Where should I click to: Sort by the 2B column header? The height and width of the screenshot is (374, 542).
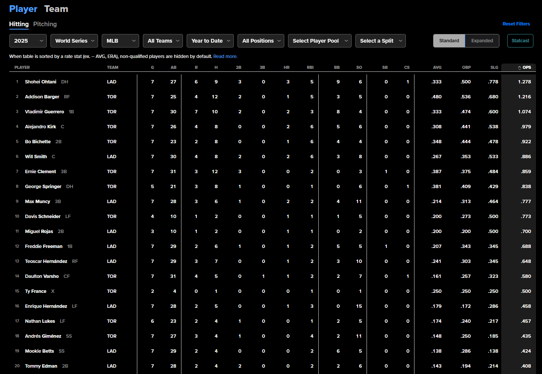(x=239, y=68)
